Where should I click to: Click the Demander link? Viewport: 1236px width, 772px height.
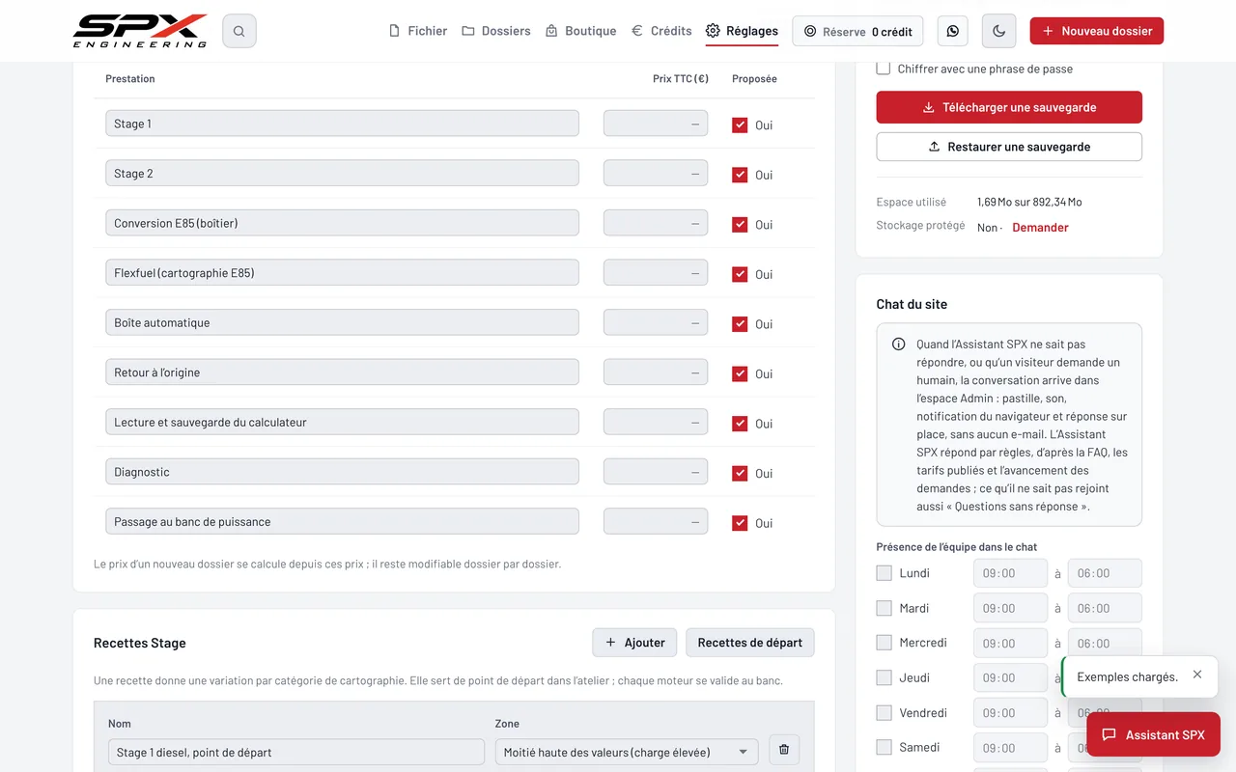tap(1040, 228)
